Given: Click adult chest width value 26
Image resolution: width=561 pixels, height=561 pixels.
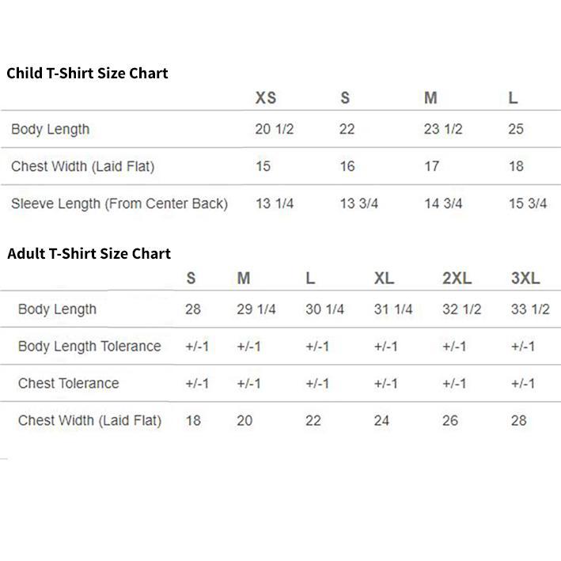Looking at the screenshot, I should click(450, 421).
